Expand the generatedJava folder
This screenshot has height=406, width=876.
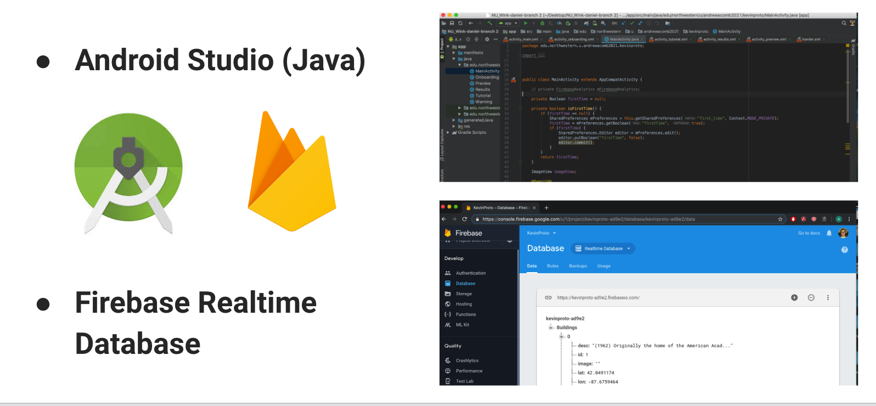[x=453, y=120]
